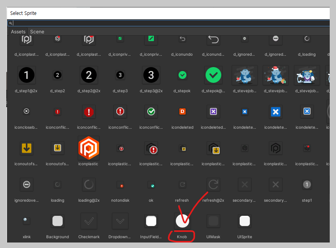
Task: Select the Knob sprite
Action: point(182,221)
